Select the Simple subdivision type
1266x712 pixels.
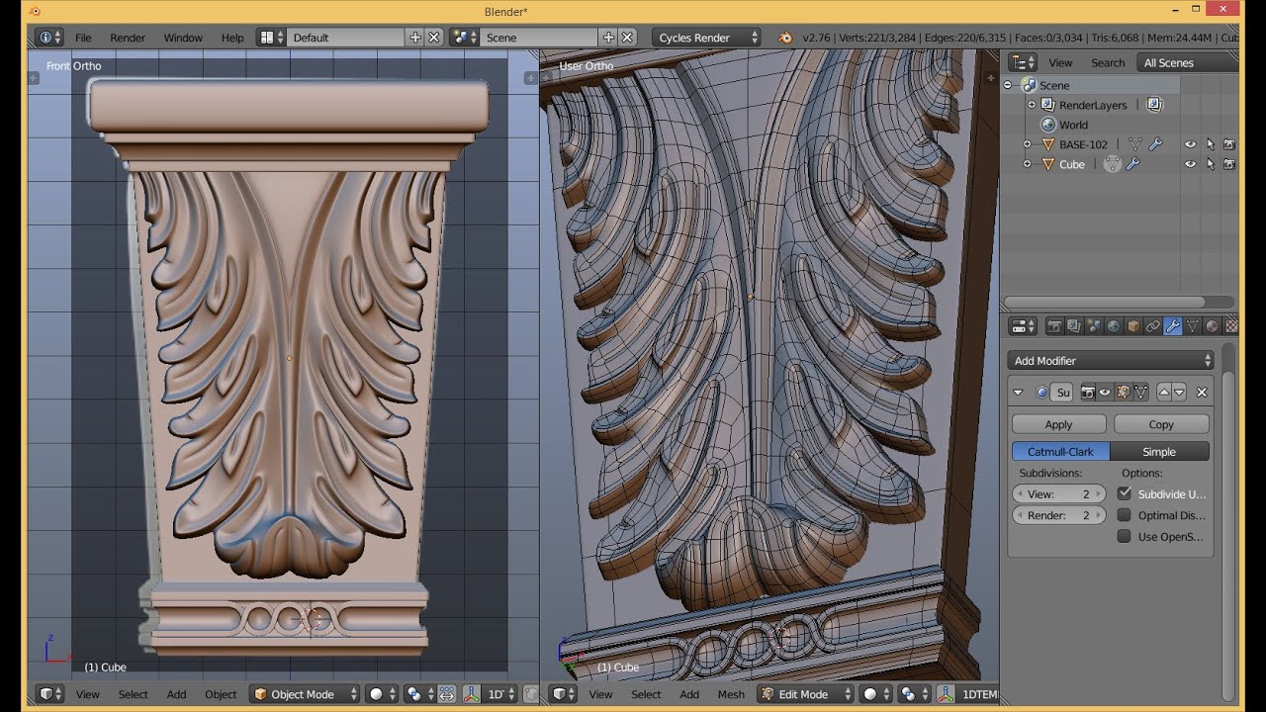tap(1159, 451)
